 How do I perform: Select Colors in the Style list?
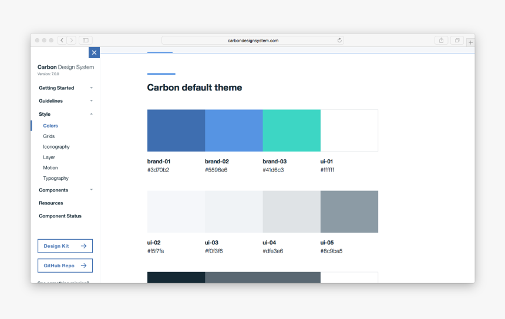pos(51,126)
